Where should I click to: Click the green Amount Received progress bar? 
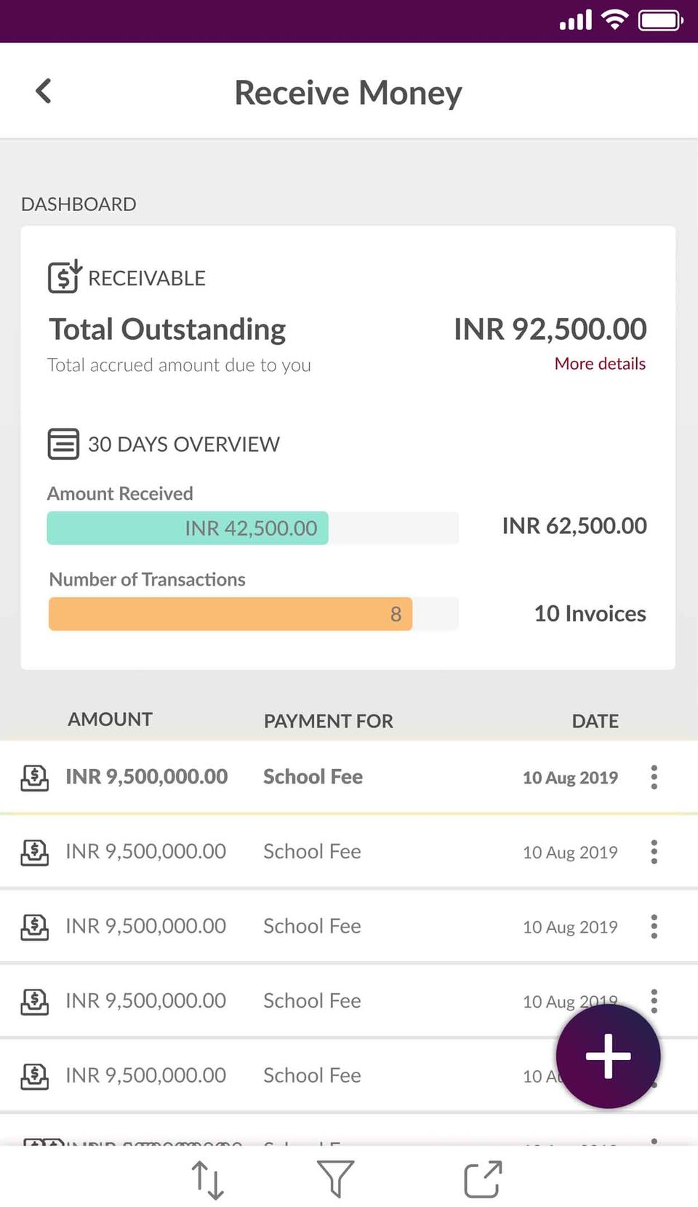pos(188,528)
